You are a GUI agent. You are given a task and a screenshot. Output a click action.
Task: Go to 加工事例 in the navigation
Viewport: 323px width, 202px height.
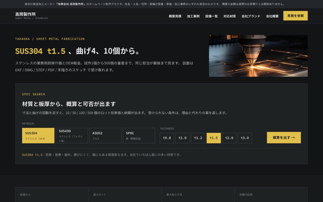tap(193, 16)
